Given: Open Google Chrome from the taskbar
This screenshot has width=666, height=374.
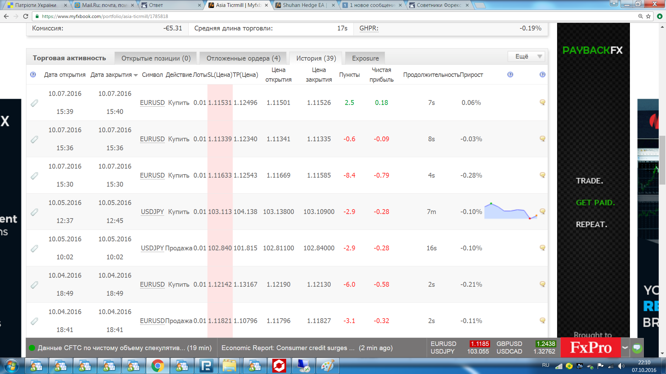Looking at the screenshot, I should pyautogui.click(x=157, y=366).
